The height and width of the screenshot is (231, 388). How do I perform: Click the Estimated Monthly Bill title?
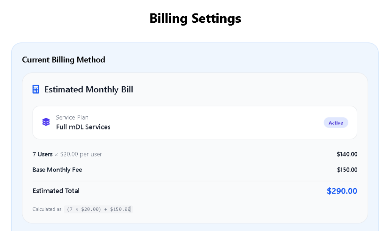(x=89, y=89)
